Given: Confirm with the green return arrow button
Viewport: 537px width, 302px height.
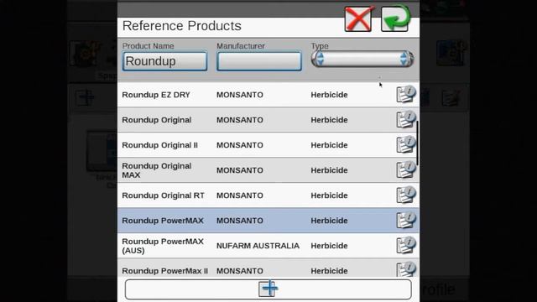Looking at the screenshot, I should [x=395, y=19].
